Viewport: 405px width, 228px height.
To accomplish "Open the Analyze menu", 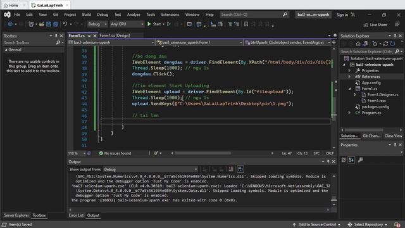I will click(x=134, y=15).
